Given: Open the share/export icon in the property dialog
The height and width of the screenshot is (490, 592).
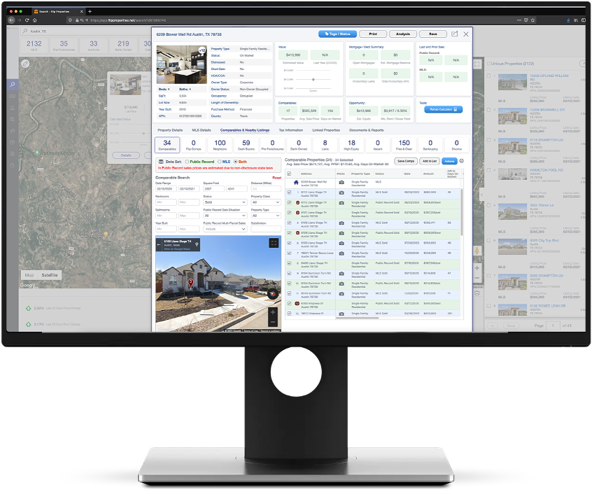Looking at the screenshot, I should point(455,34).
